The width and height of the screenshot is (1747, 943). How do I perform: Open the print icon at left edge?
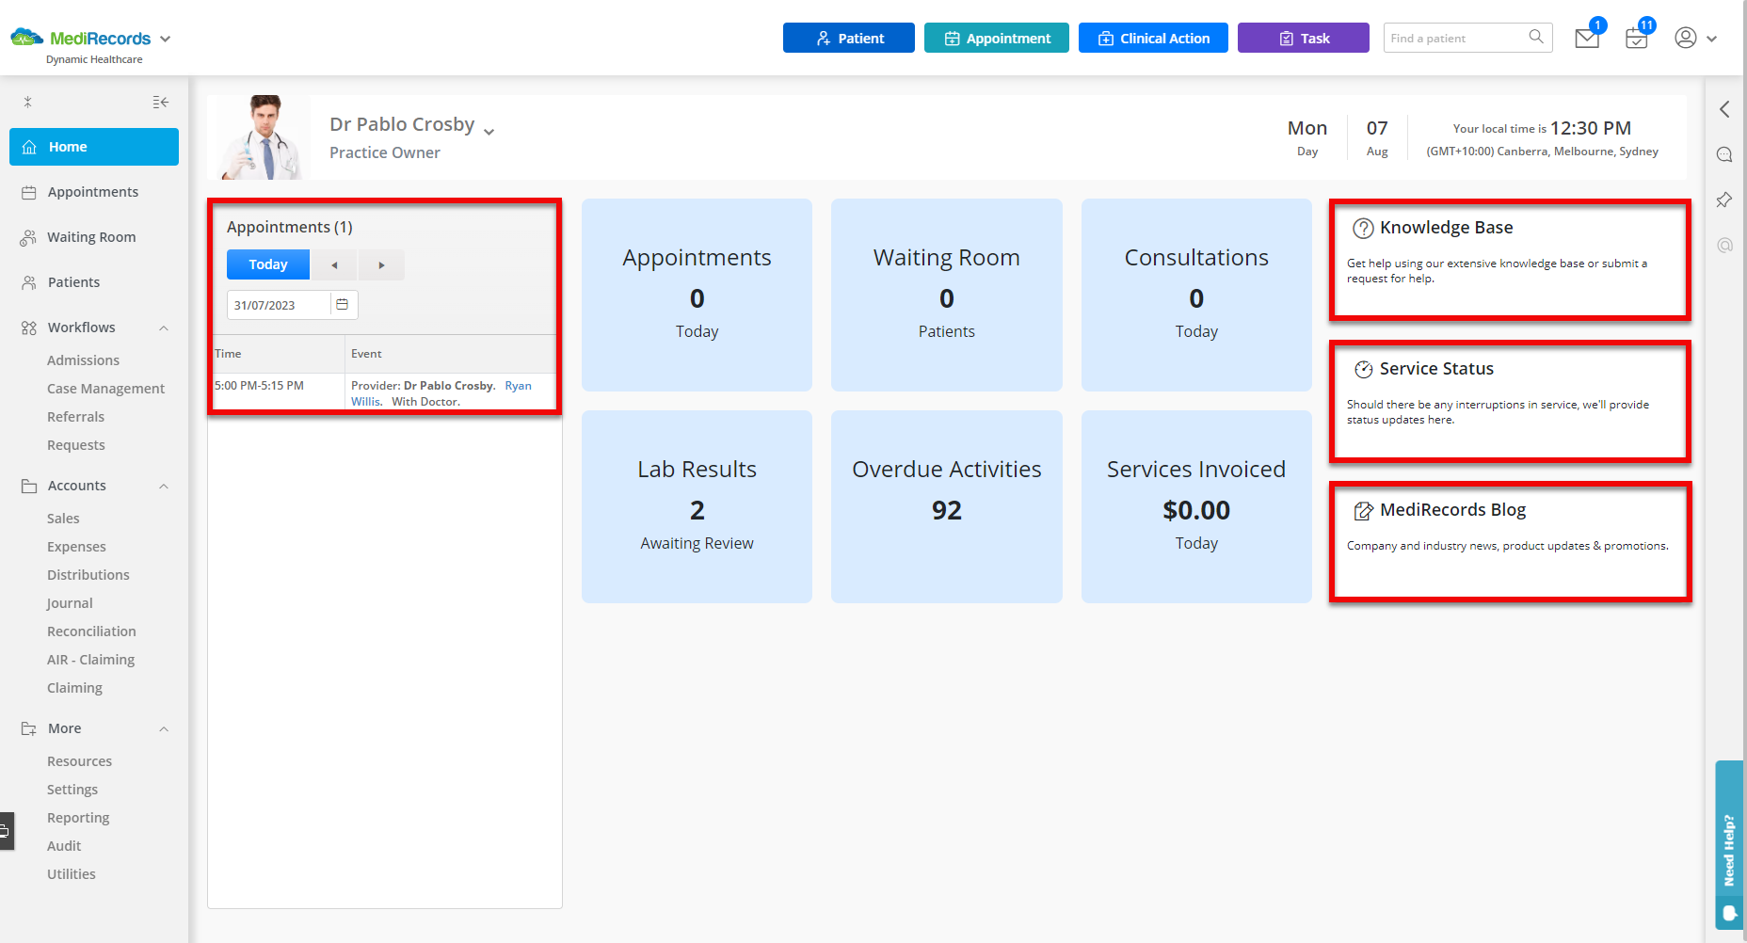tap(6, 831)
